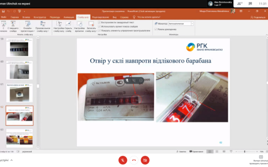This screenshot has width=268, height=167.
Task: Click the user account avatar in title bar
Action: [232, 11]
